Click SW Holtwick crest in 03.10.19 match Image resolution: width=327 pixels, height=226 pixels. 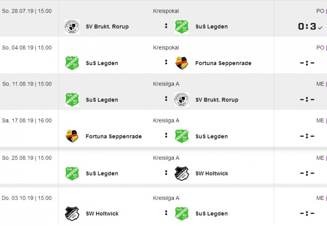[72, 213]
